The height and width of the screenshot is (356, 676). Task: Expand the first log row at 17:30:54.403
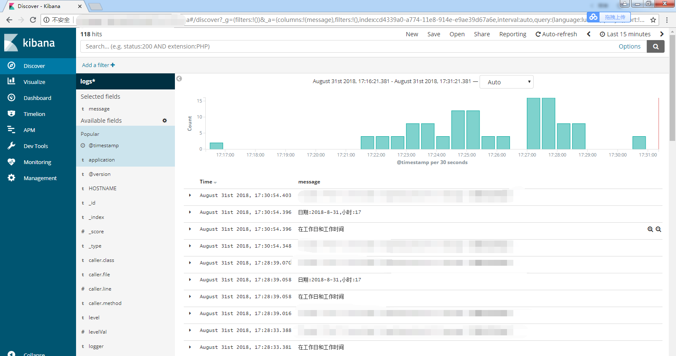[190, 195]
